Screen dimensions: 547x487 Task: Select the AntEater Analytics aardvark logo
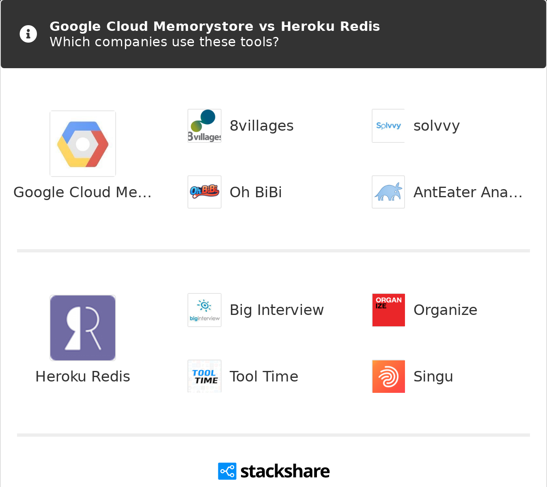coord(388,192)
